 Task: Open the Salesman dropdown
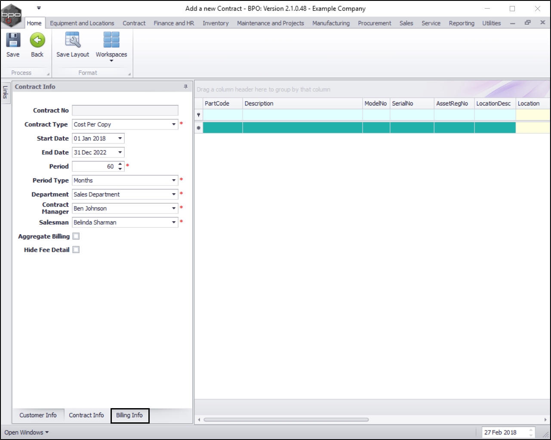coord(174,222)
